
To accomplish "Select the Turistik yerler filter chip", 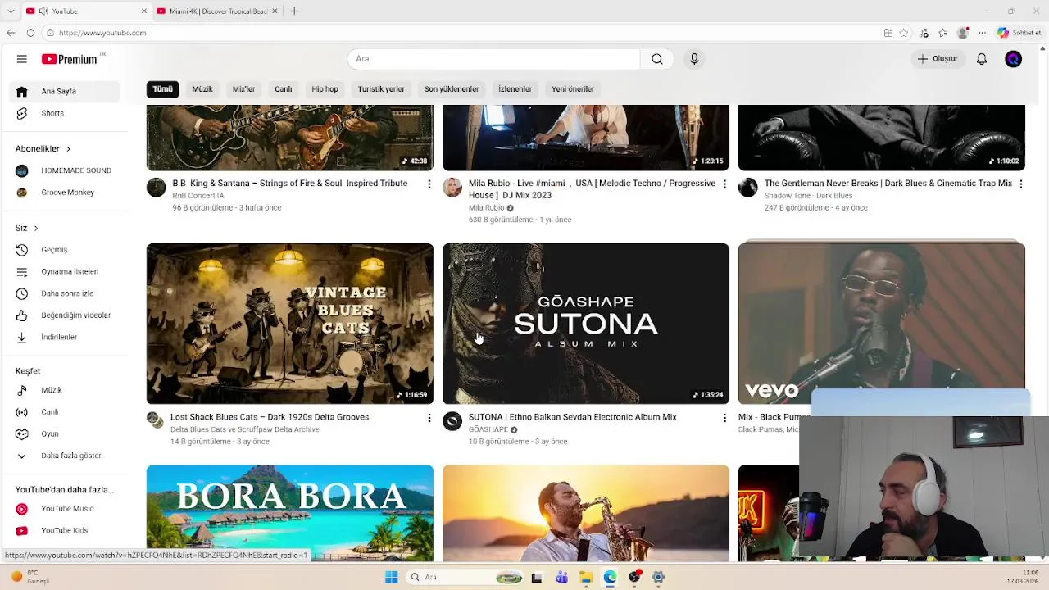I will [381, 88].
